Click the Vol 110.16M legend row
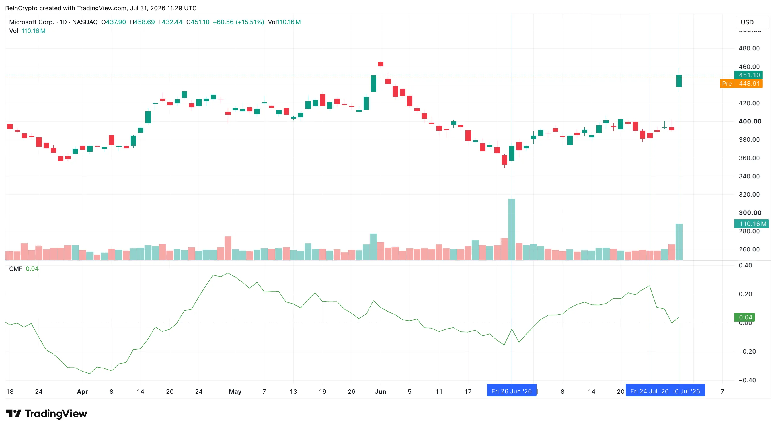The width and height of the screenshot is (776, 429). [27, 31]
